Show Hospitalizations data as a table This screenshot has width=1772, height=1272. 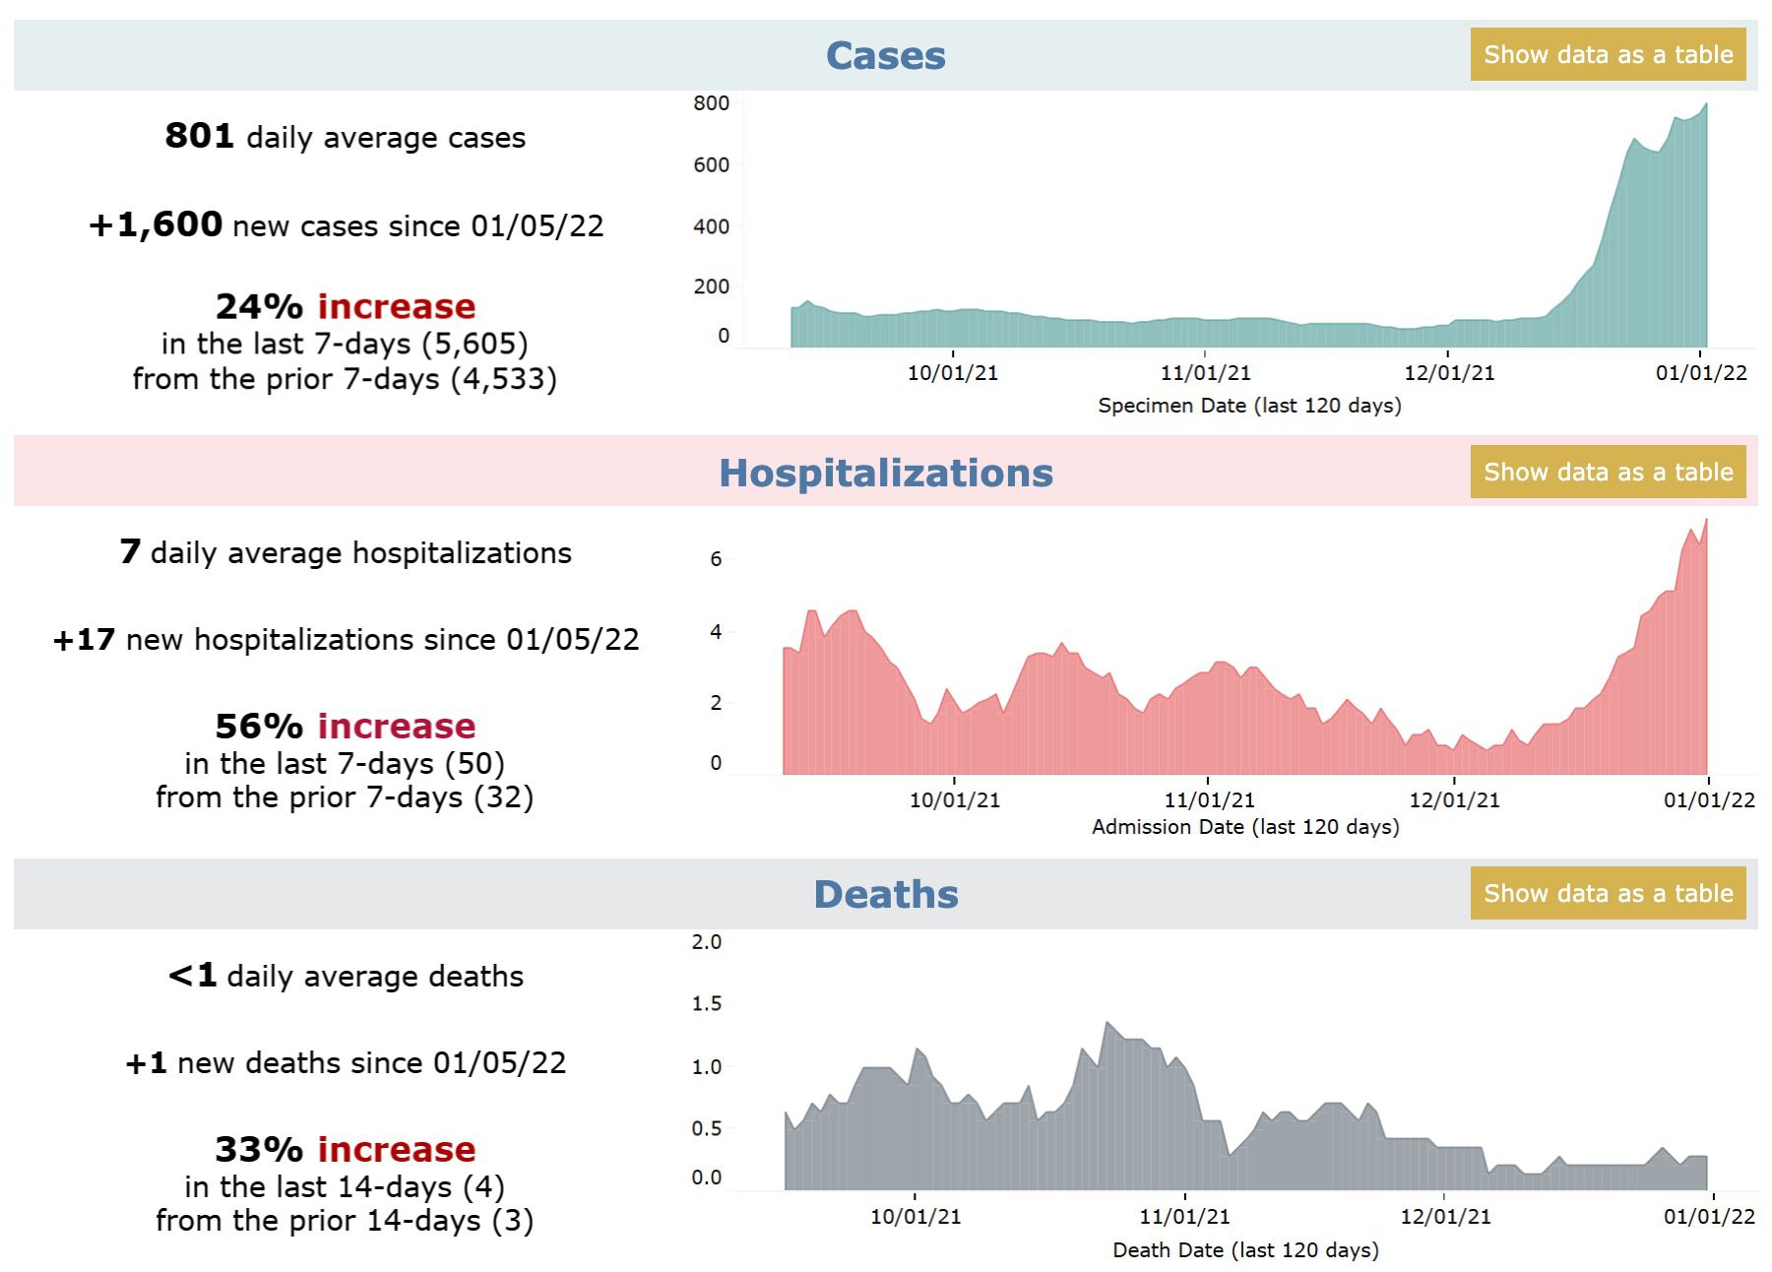(1608, 473)
